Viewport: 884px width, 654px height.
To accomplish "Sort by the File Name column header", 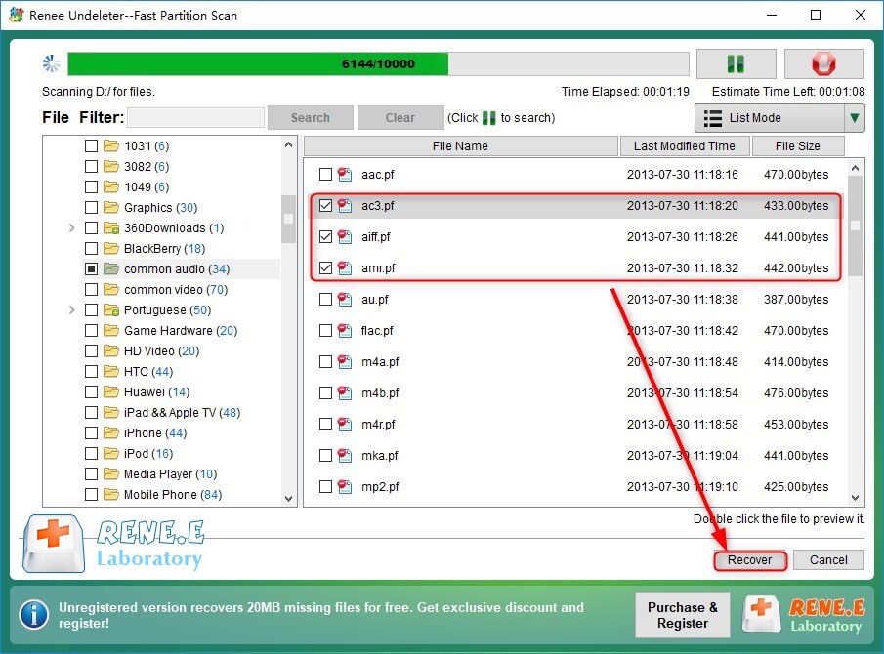I will [x=460, y=146].
